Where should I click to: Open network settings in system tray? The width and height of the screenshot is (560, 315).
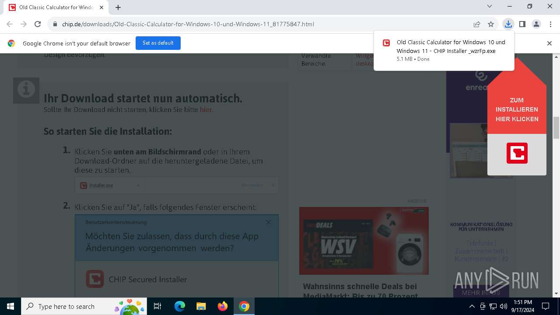[x=493, y=306]
